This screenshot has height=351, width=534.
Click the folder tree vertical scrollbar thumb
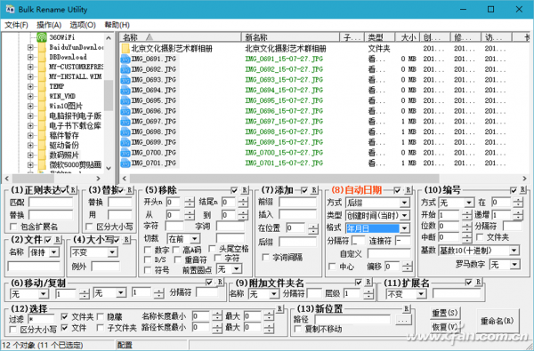tap(109, 95)
